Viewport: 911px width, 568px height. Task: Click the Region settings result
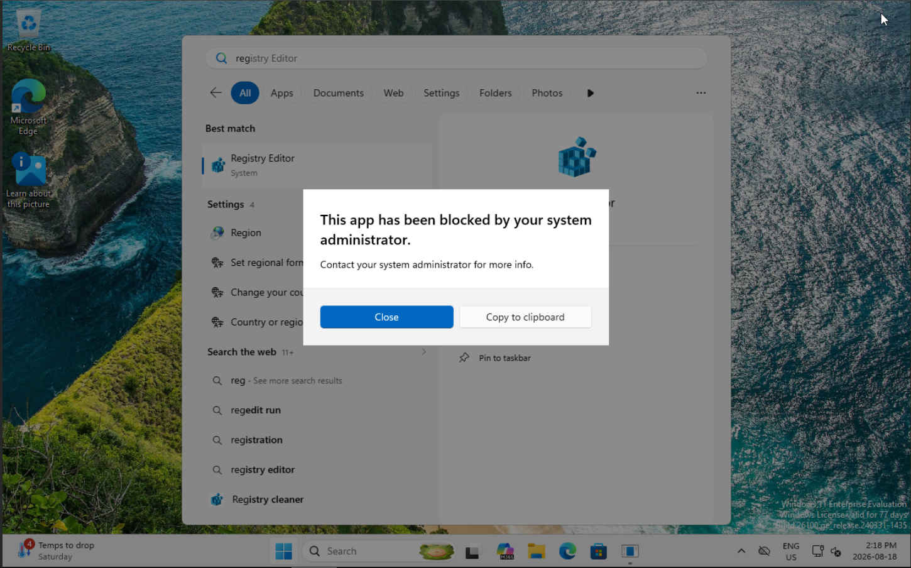[x=246, y=232]
